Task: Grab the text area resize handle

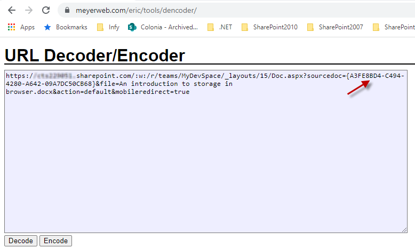Action: coord(404,230)
